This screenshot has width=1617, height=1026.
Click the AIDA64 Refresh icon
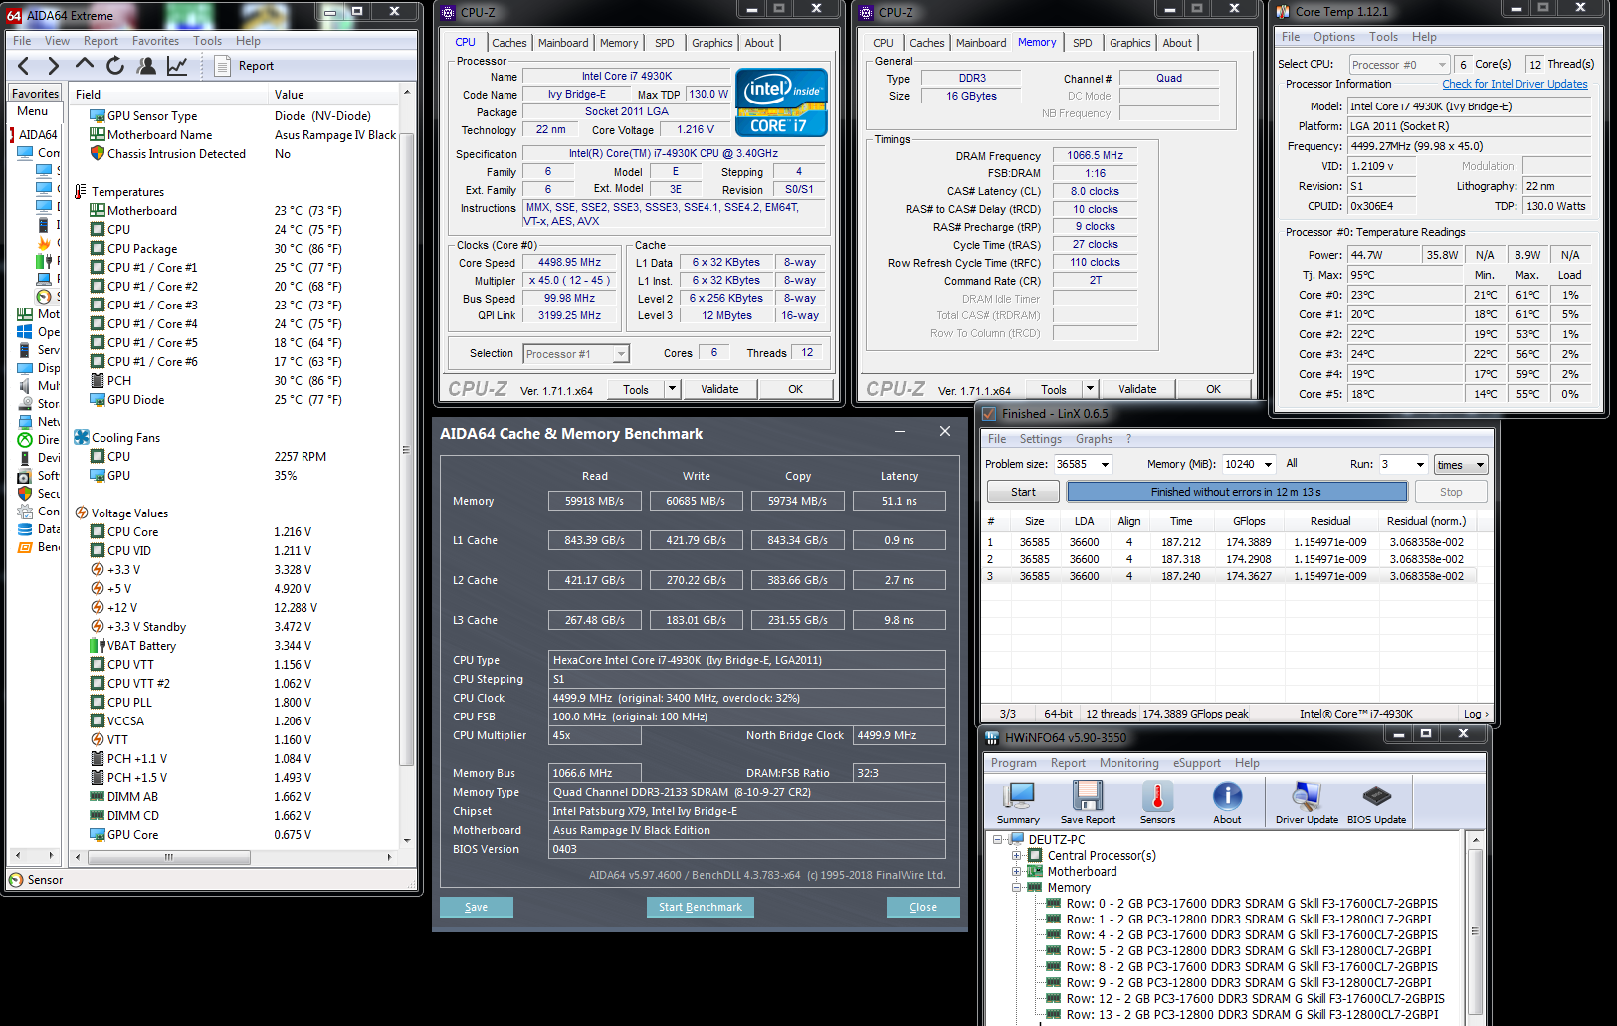[x=115, y=66]
